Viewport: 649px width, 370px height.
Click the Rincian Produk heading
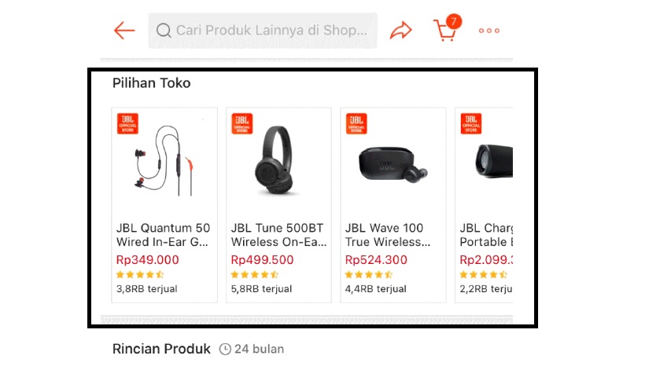[161, 349]
